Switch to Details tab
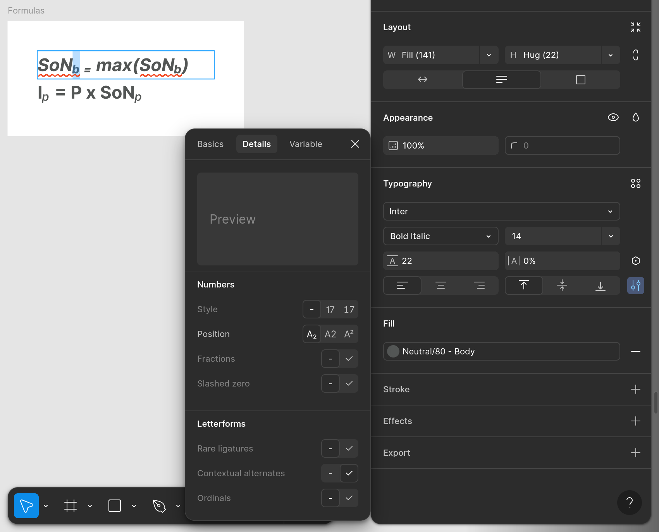Viewport: 659px width, 532px height. tap(256, 144)
